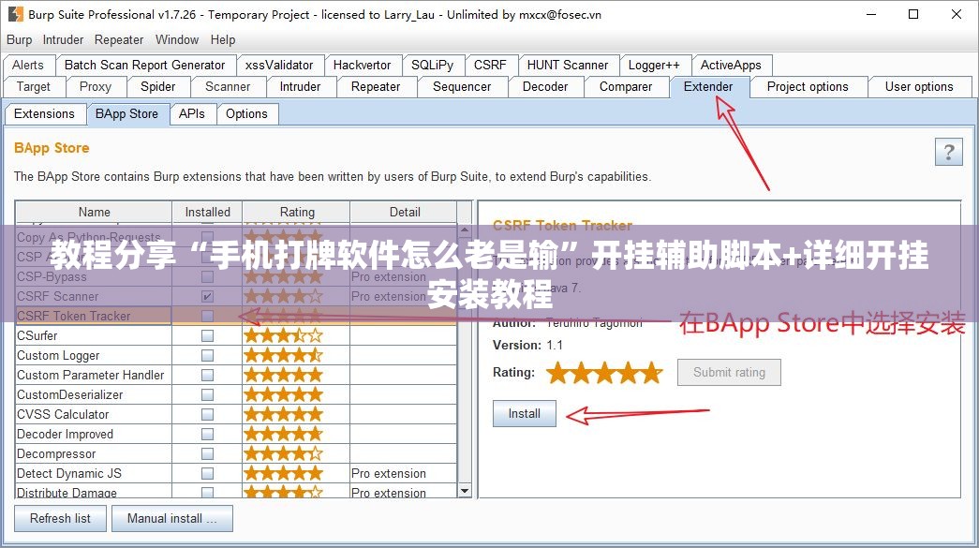979x548 pixels.
Task: Open the Window menu
Action: tap(177, 40)
